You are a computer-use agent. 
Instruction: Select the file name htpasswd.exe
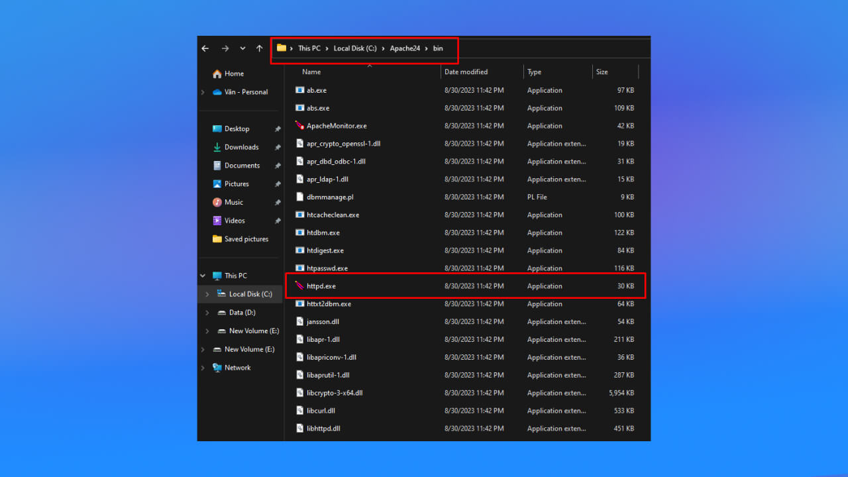(x=327, y=268)
